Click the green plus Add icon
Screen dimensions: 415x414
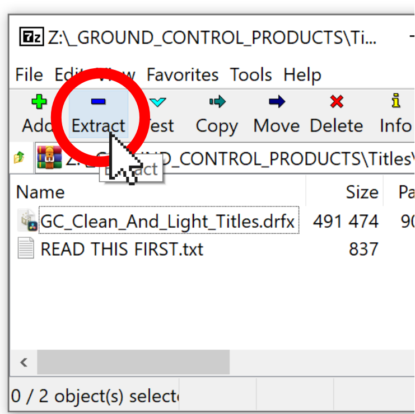(x=38, y=102)
